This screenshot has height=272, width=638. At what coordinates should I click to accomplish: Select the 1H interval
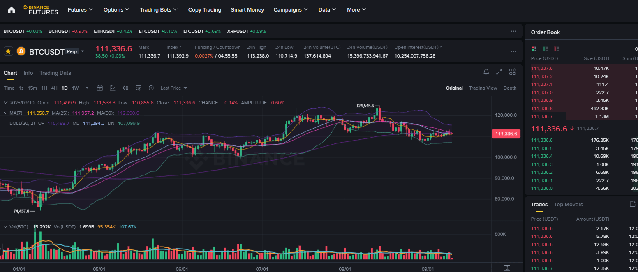(44, 88)
